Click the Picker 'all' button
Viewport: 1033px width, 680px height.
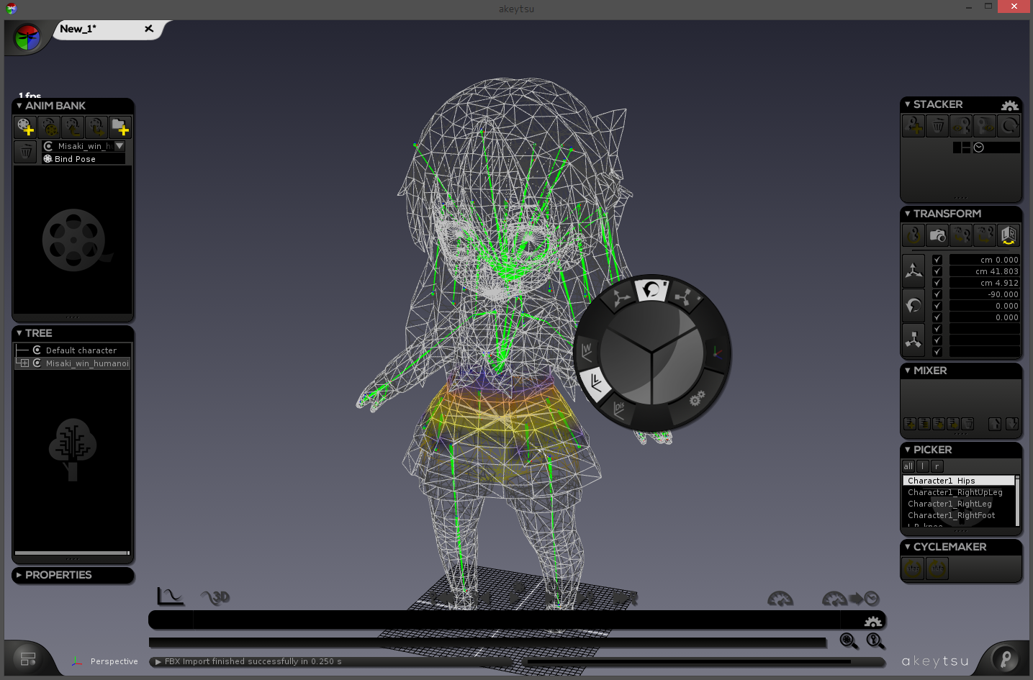pos(908,466)
